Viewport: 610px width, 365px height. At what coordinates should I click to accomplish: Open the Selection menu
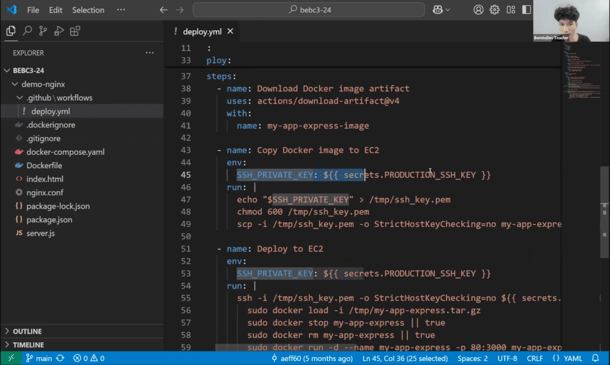pos(88,10)
